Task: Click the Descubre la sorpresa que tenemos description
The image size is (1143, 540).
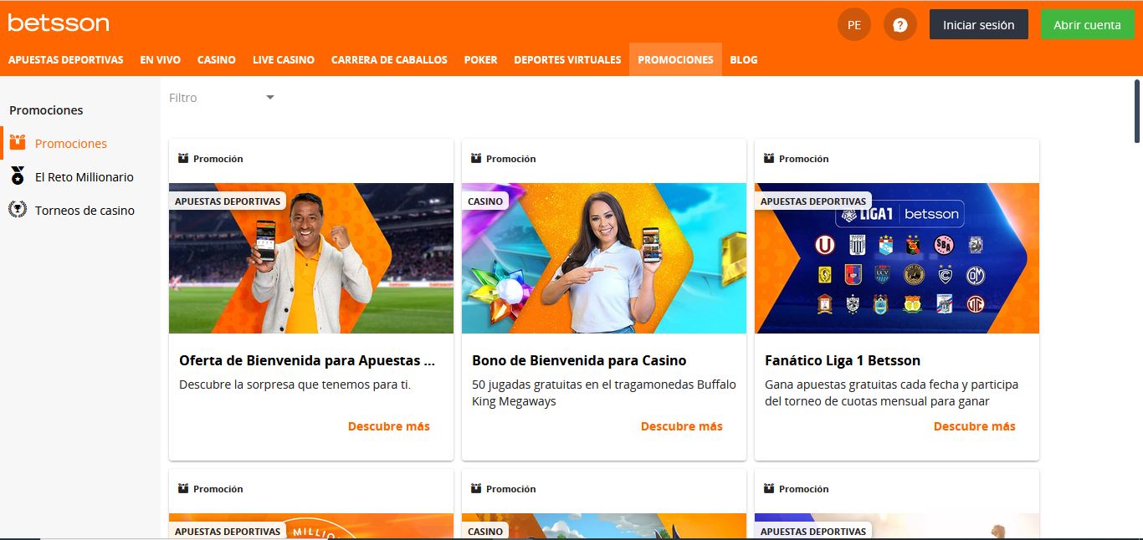Action: [295, 385]
